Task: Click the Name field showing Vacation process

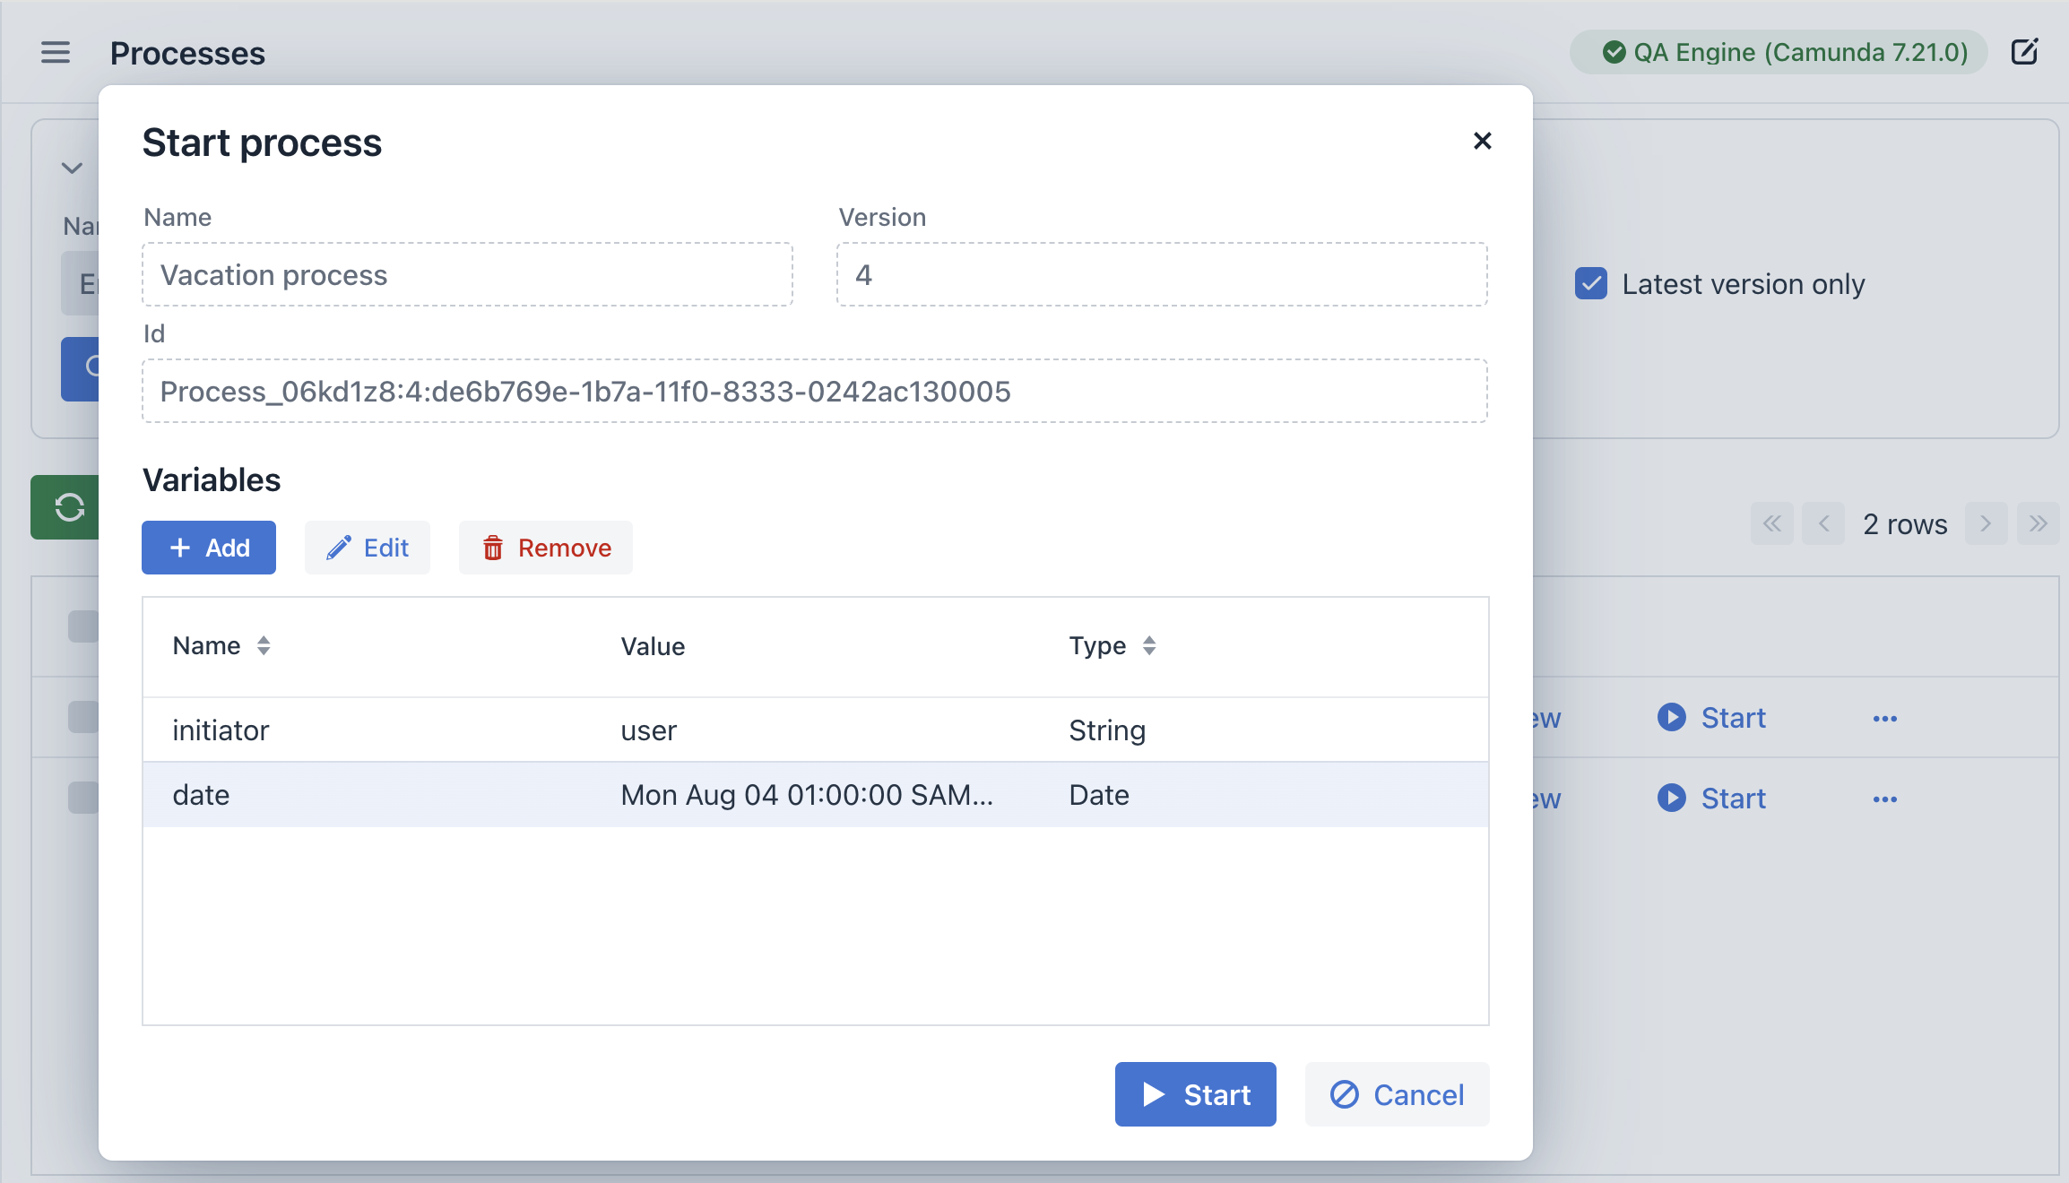Action: click(x=467, y=274)
